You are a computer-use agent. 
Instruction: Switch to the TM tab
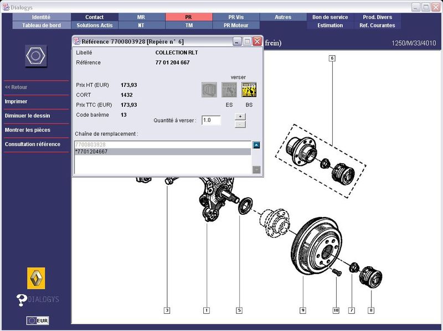point(189,25)
